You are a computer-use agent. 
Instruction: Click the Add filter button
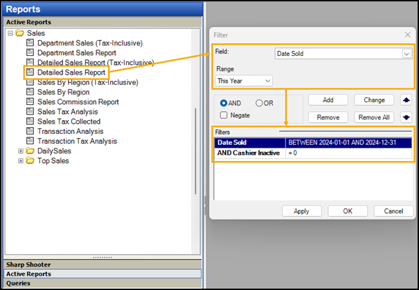[x=328, y=100]
